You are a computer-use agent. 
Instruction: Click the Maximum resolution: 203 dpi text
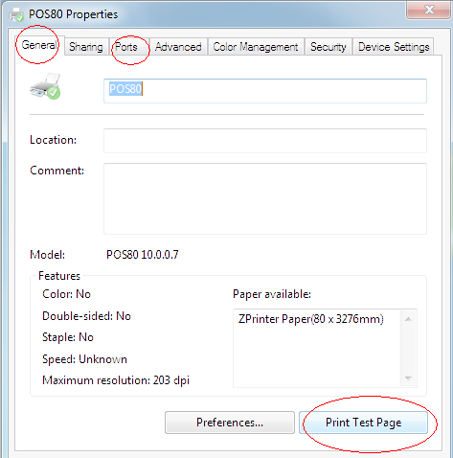[x=116, y=380]
